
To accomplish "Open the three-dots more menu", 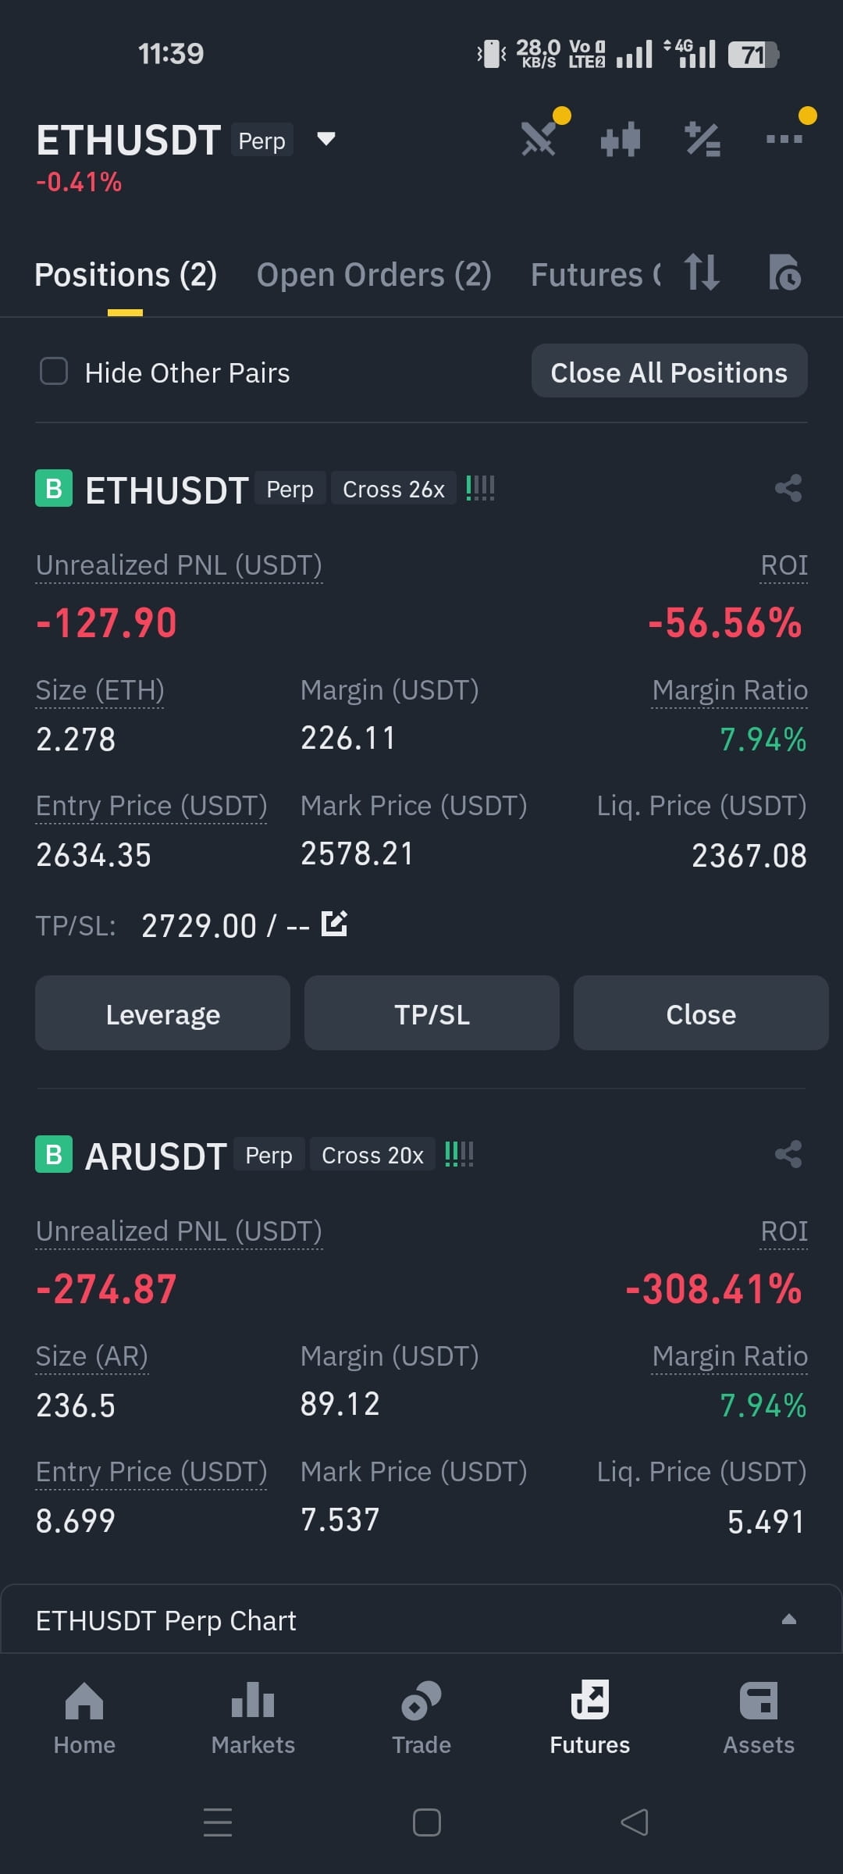I will 784,139.
